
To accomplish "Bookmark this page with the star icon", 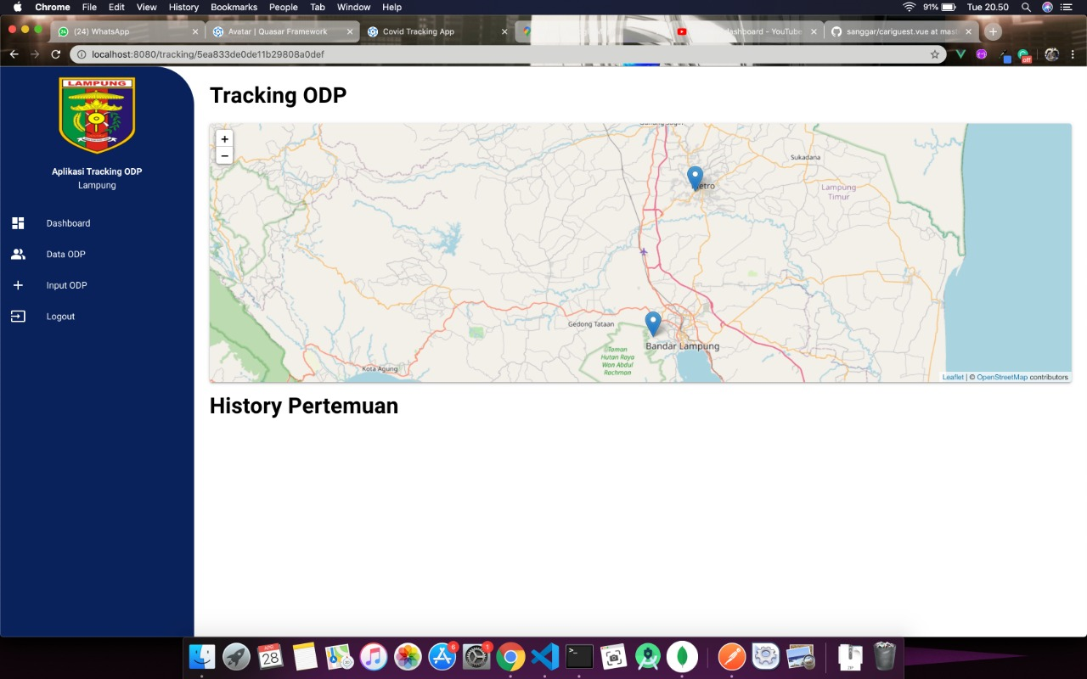I will click(x=935, y=54).
